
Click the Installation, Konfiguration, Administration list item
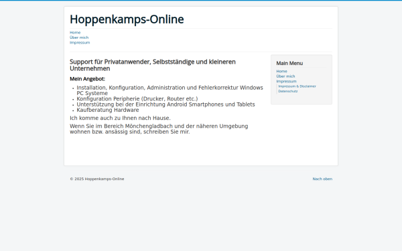[x=170, y=90]
